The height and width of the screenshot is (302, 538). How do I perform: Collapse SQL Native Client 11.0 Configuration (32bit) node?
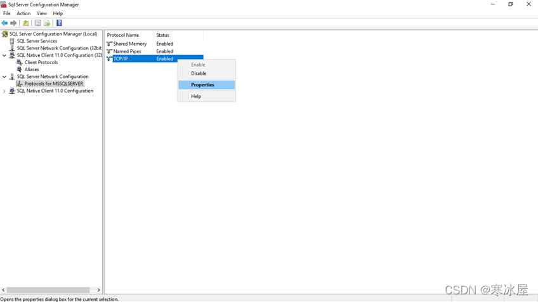(4, 55)
